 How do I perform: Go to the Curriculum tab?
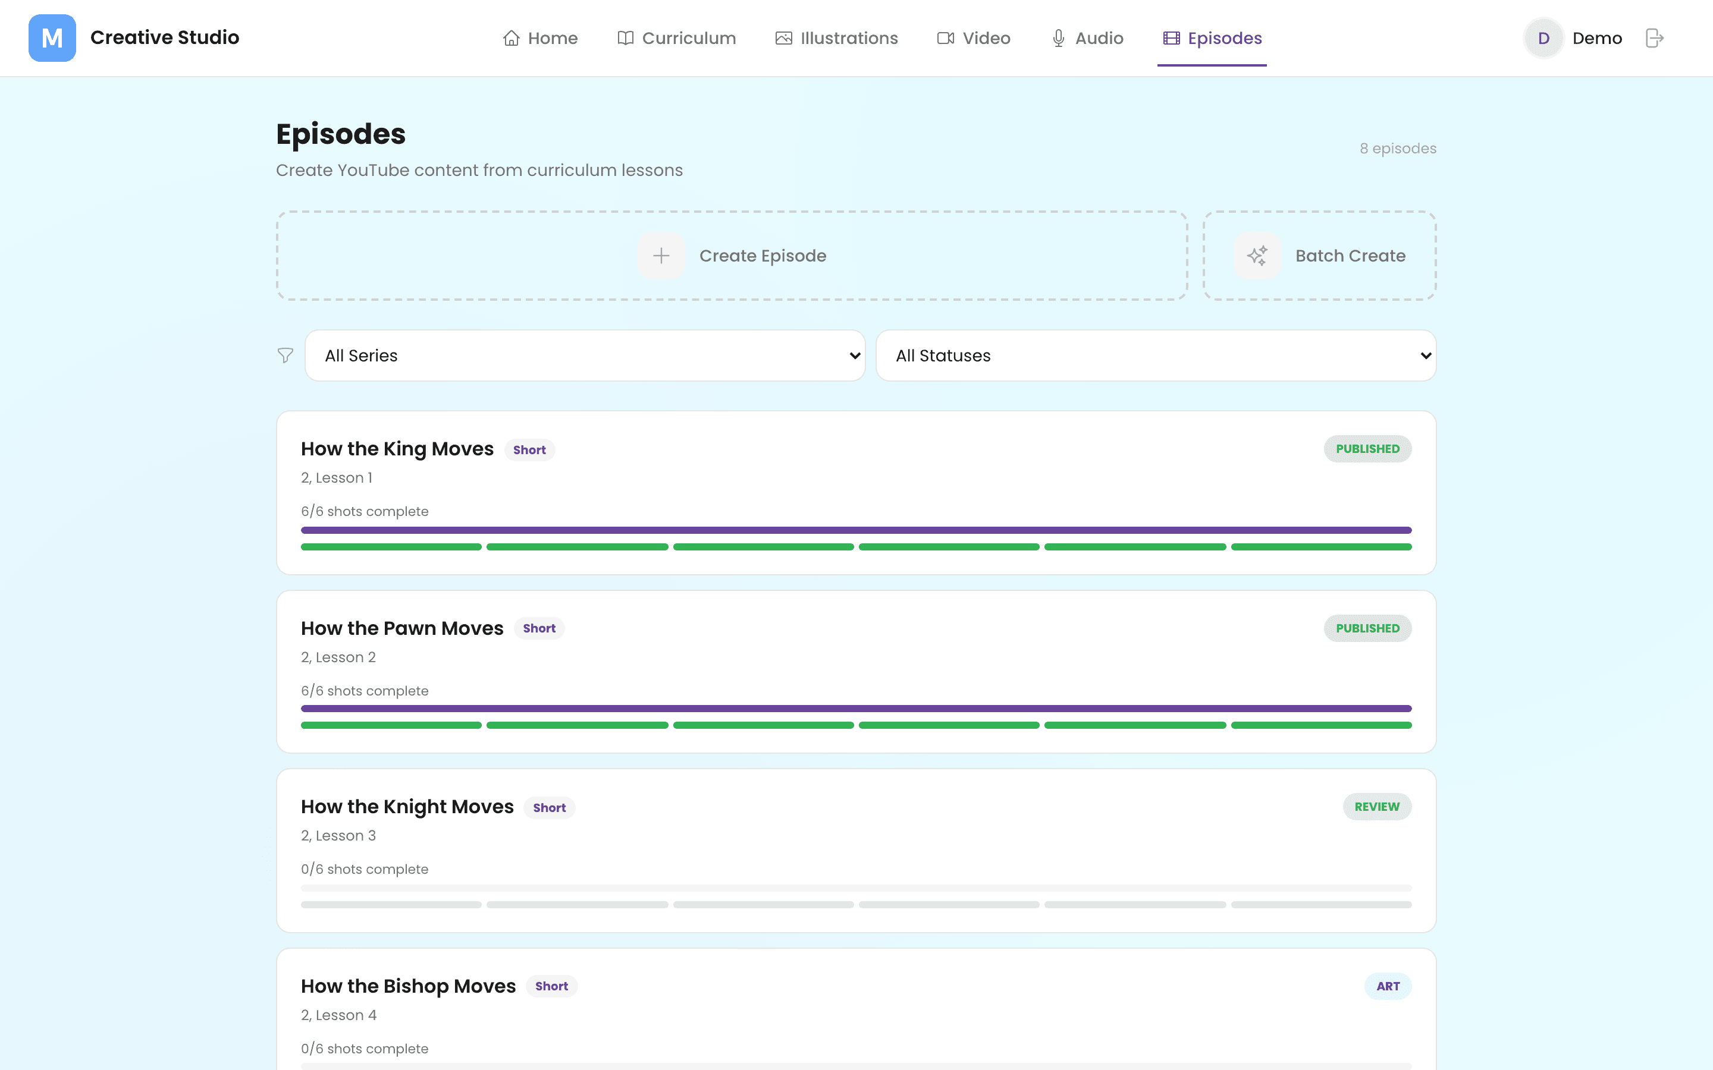point(676,38)
